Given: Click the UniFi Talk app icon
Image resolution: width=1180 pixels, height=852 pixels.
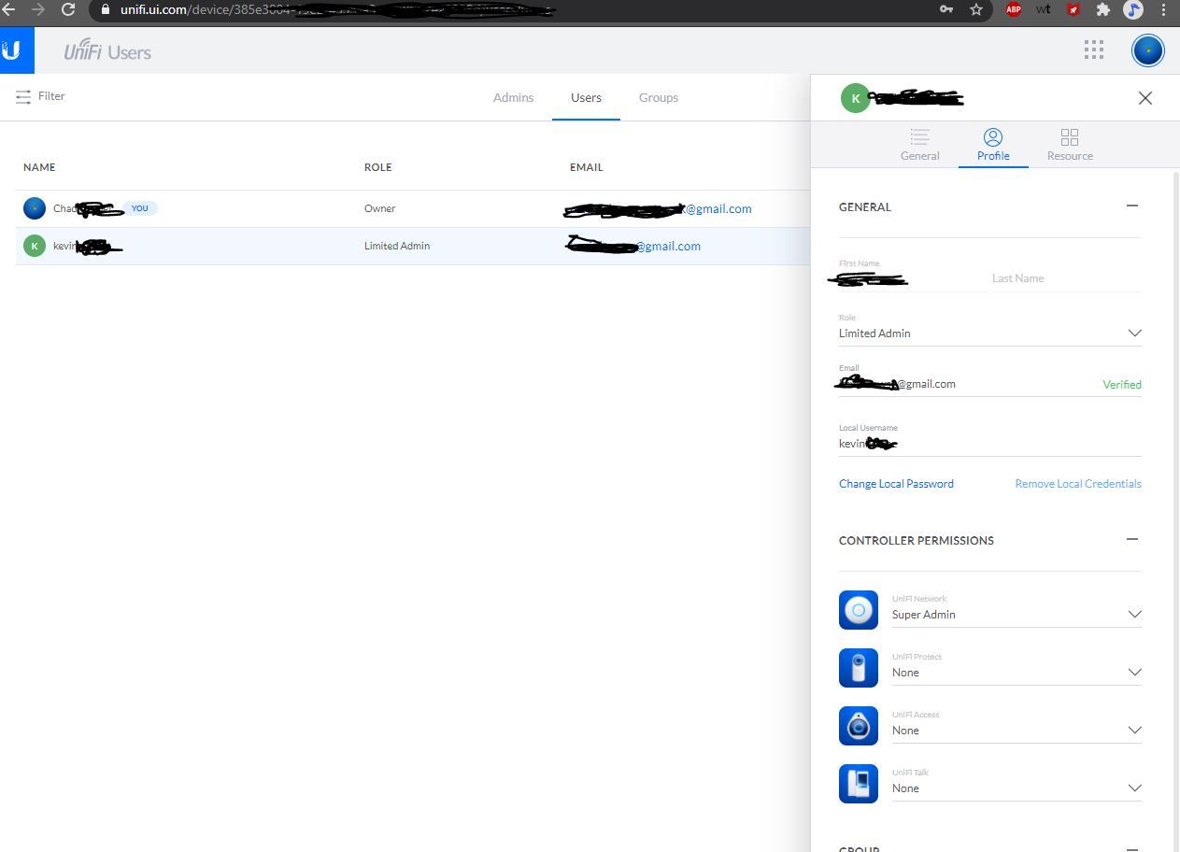Looking at the screenshot, I should 858,784.
